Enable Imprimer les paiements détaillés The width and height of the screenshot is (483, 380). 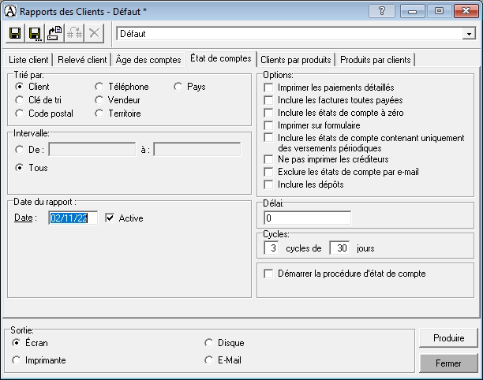(269, 88)
